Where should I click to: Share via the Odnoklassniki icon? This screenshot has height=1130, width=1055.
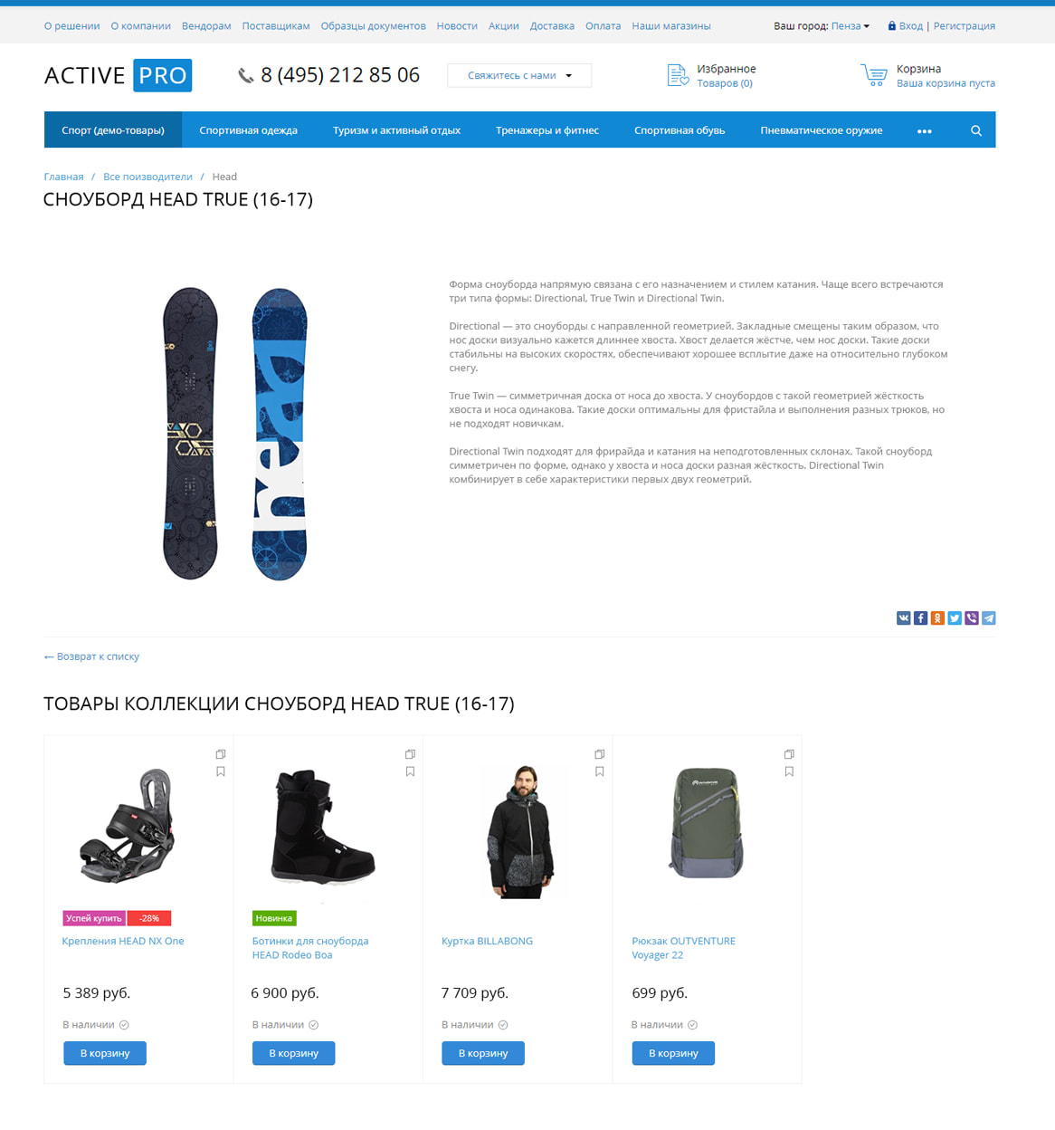(x=937, y=618)
